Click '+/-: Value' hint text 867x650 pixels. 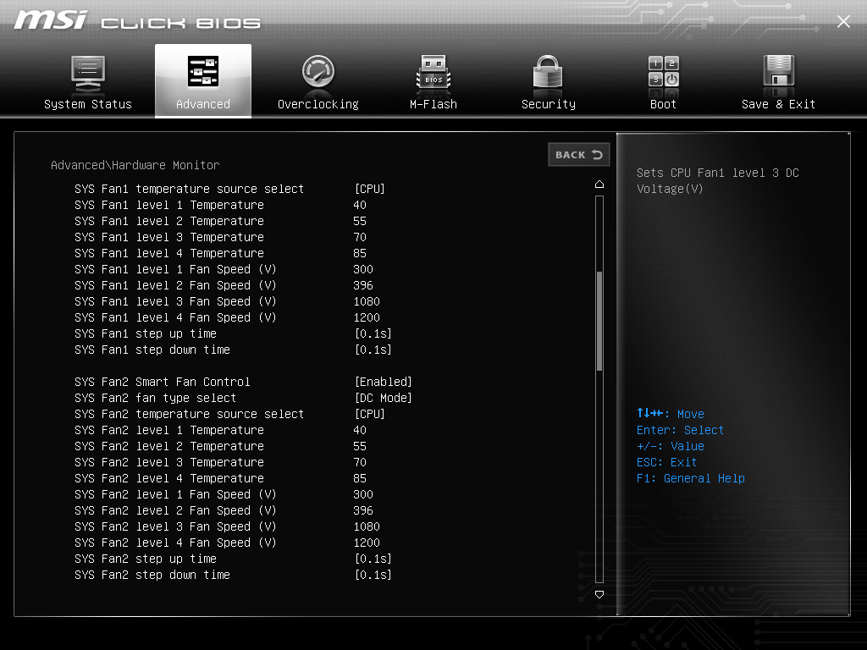671,446
